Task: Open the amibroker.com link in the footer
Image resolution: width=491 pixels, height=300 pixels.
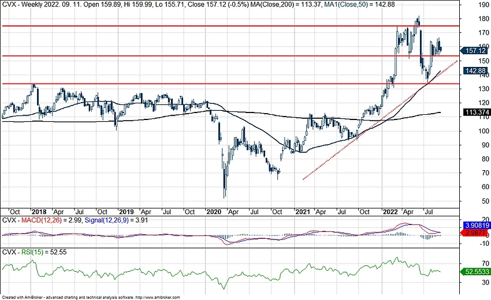Action: point(158,298)
